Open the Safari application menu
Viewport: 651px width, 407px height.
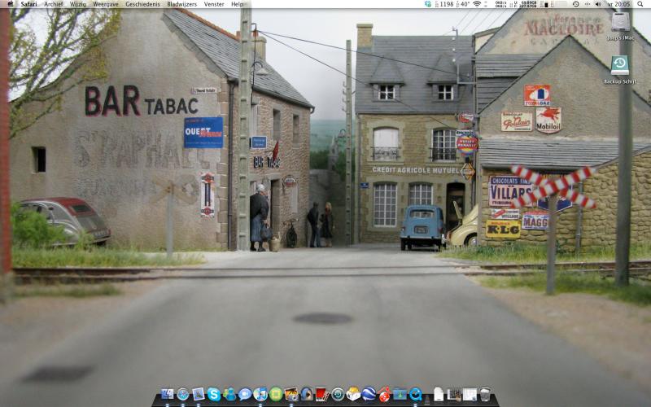point(28,4)
